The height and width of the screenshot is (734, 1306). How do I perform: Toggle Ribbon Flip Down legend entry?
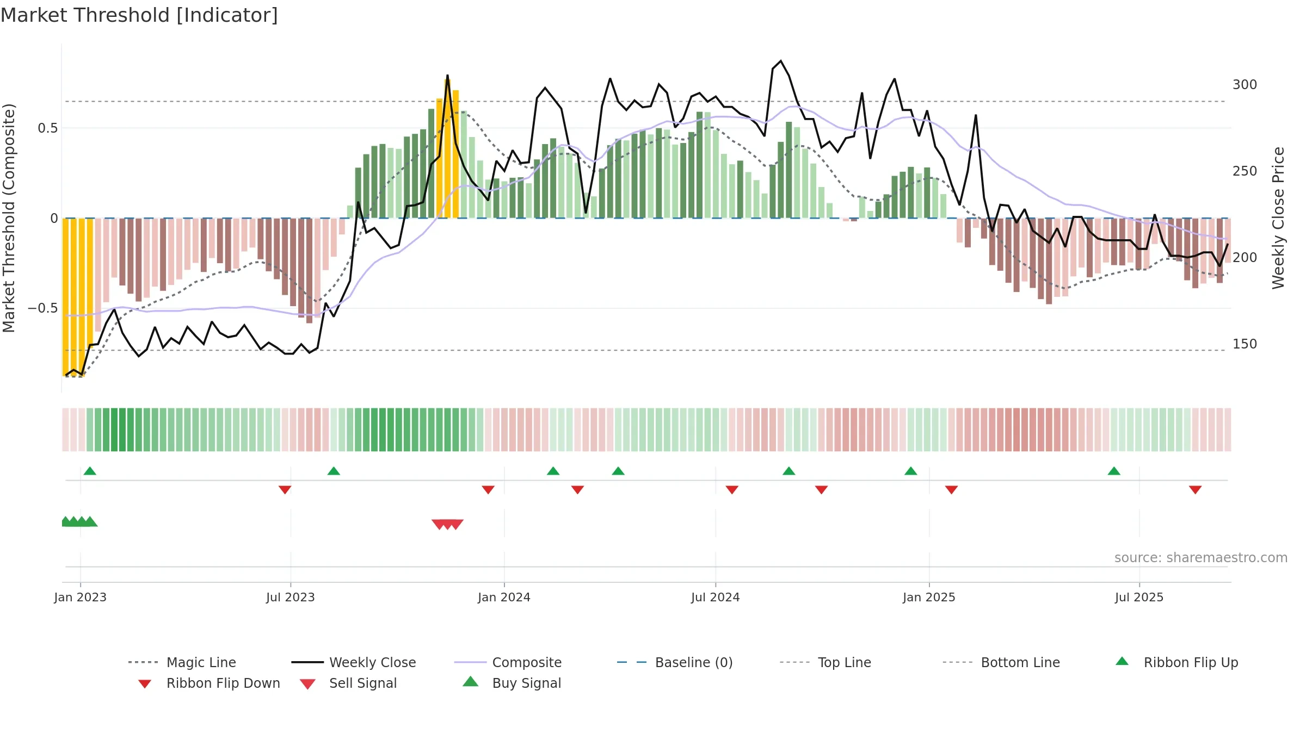point(208,683)
